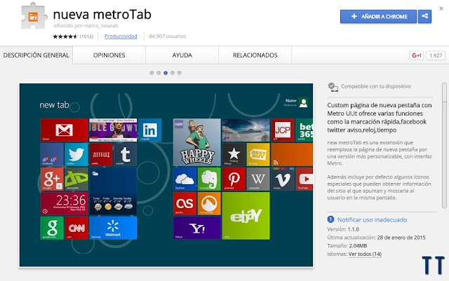Click the G+1 button

pos(416,55)
